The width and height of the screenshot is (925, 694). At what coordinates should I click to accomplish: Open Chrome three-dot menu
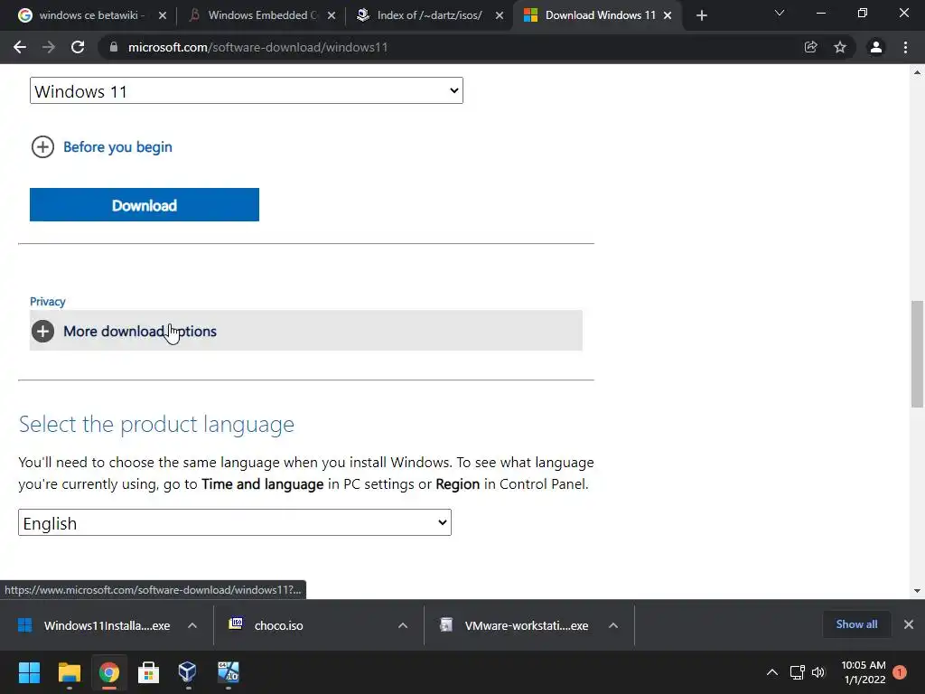coord(905,47)
